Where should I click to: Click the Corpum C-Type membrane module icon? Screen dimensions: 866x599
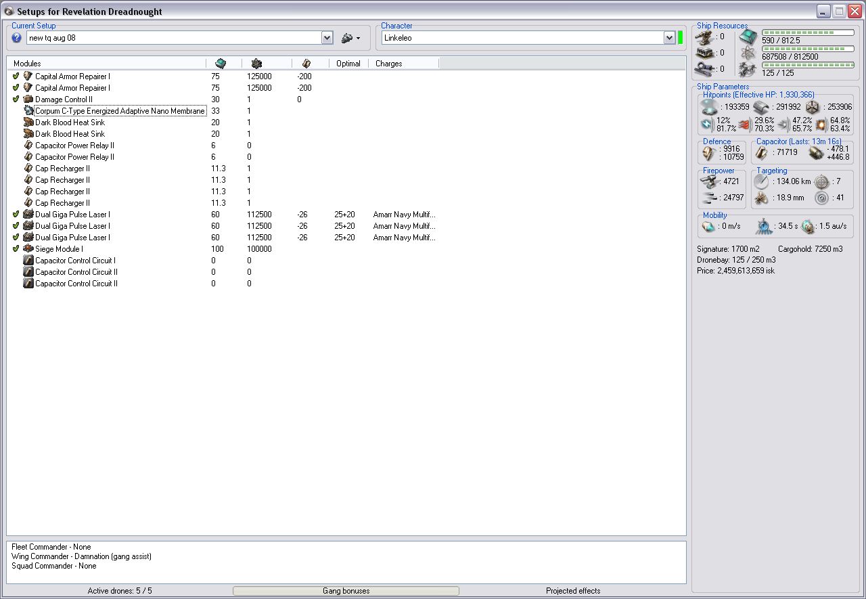28,111
